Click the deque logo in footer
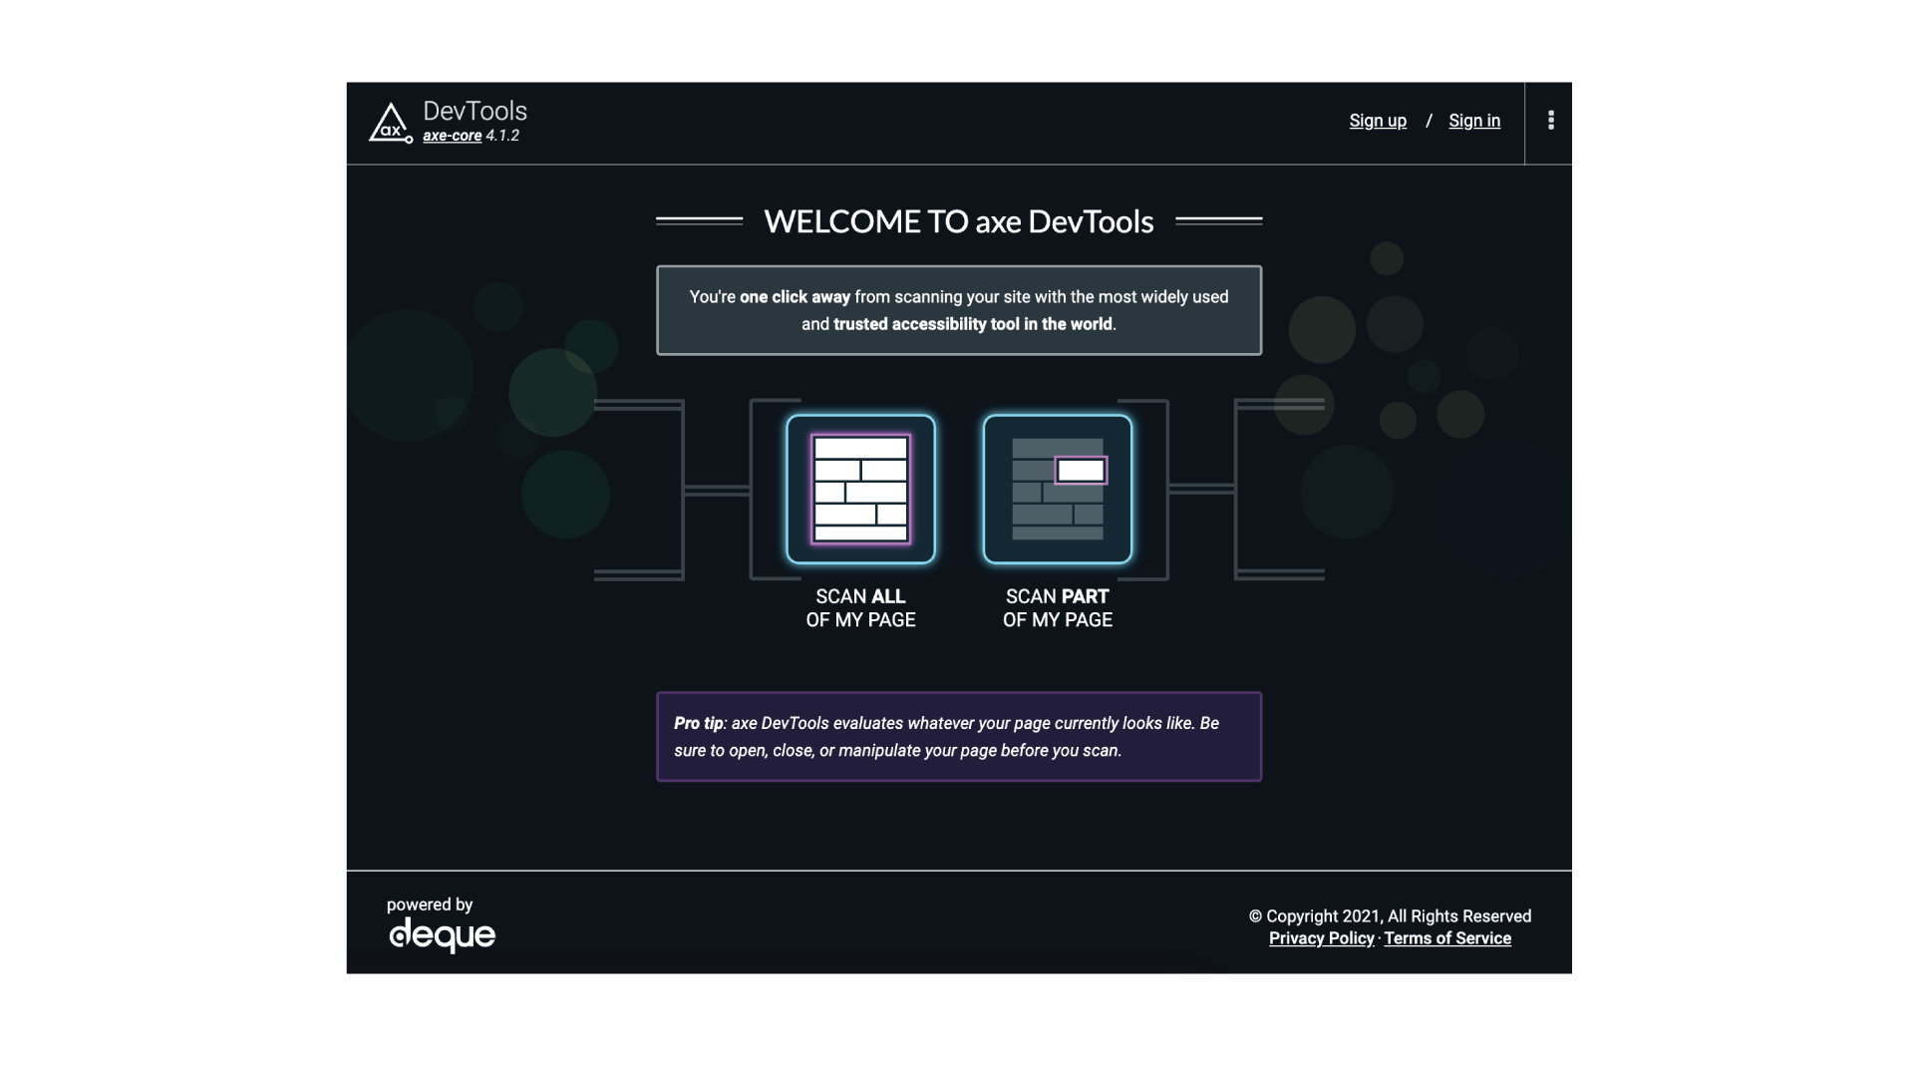The image size is (1914, 1077). pos(442,935)
